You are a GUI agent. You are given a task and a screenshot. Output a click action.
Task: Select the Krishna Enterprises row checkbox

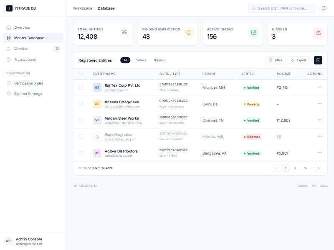[81, 104]
